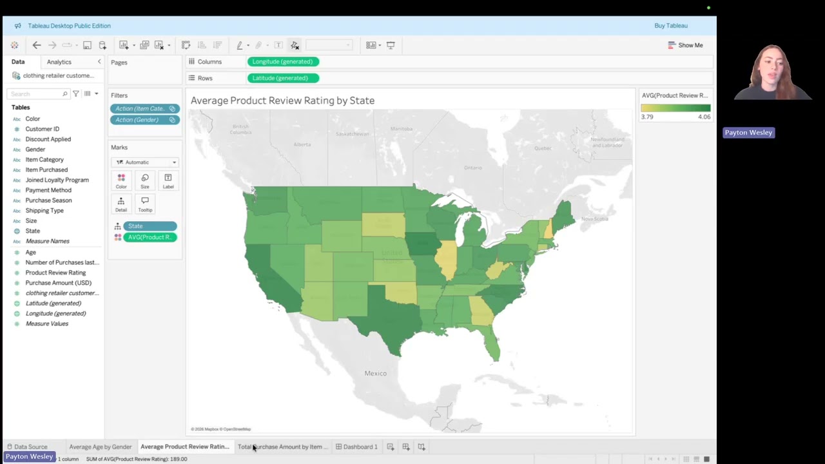Screen dimensions: 825x464
Task: Select the Shipping Type field
Action: pos(44,211)
